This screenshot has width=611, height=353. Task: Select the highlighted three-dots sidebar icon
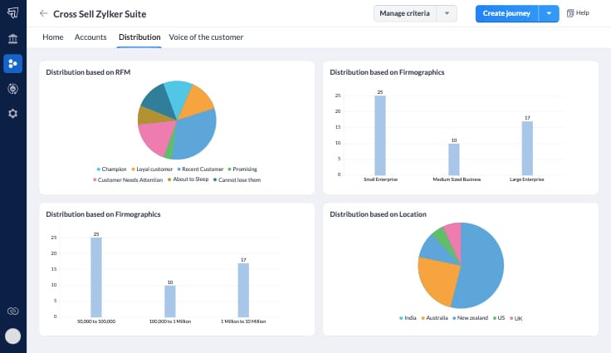click(12, 63)
